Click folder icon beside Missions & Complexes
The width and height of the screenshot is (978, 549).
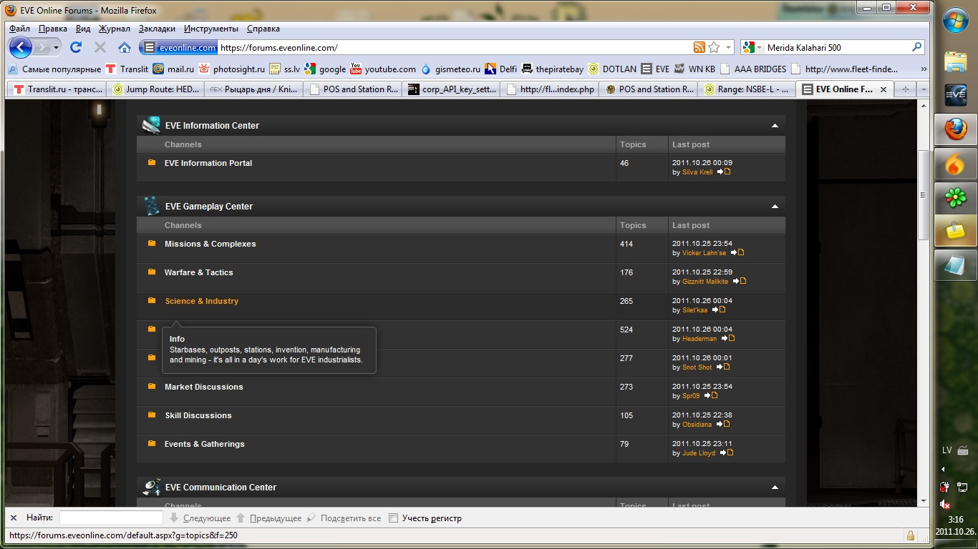[152, 243]
